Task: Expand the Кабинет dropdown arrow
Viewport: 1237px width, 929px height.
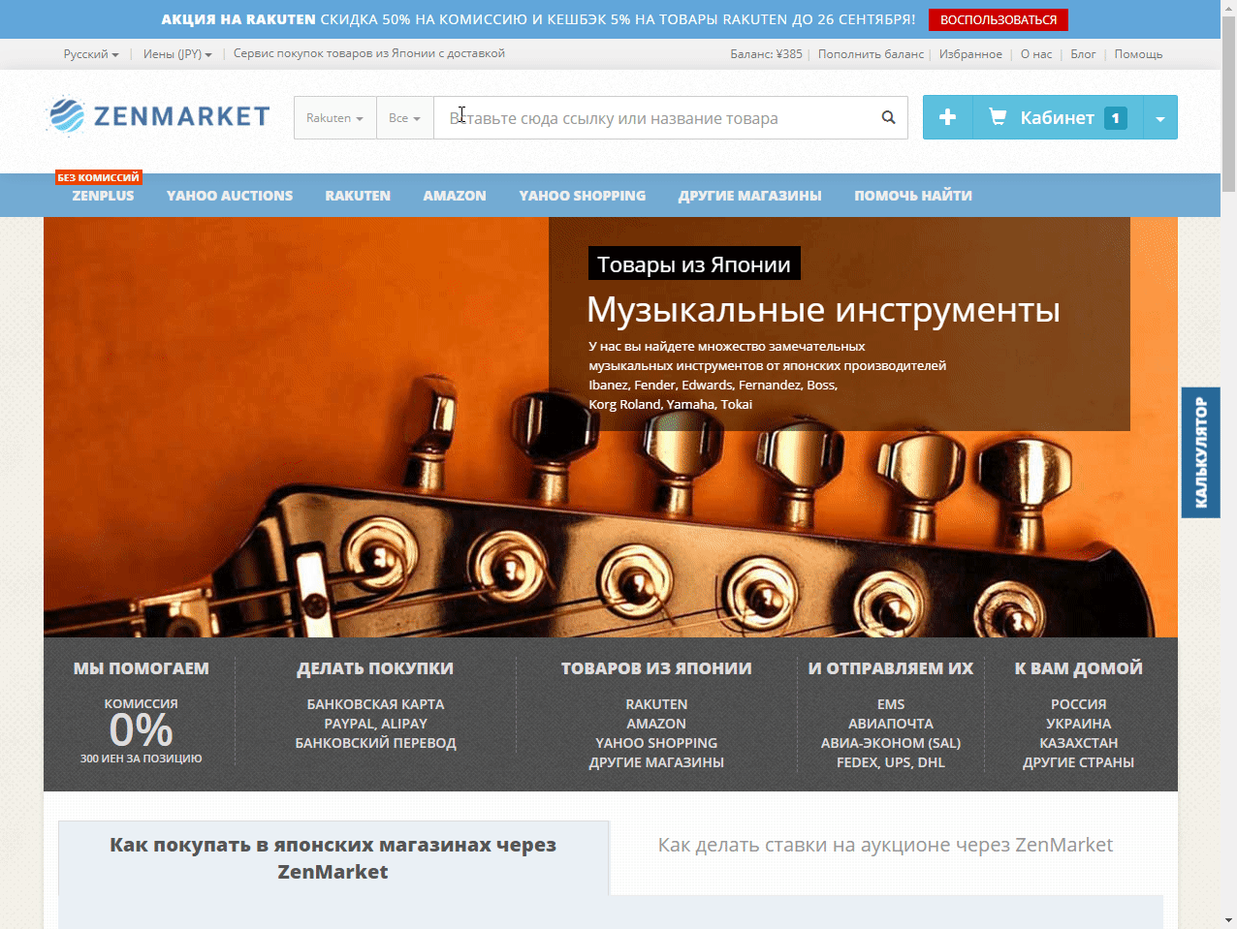Action: point(1160,118)
